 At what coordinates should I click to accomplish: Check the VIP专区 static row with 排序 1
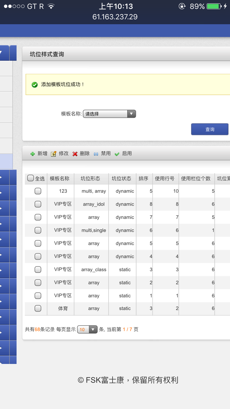[38, 296]
